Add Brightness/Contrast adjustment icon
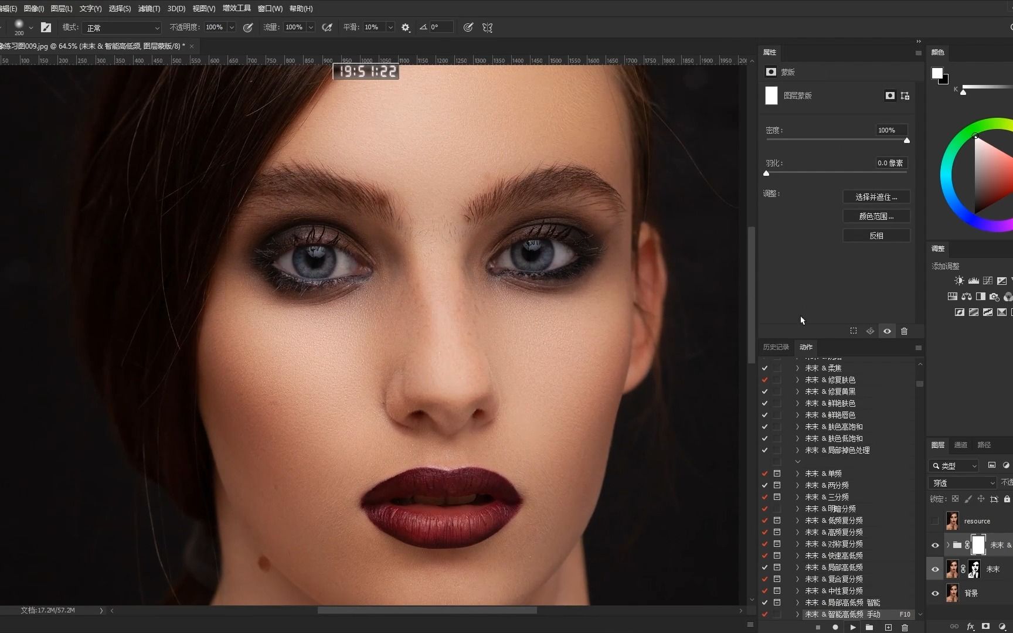1013x633 pixels. coord(959,281)
